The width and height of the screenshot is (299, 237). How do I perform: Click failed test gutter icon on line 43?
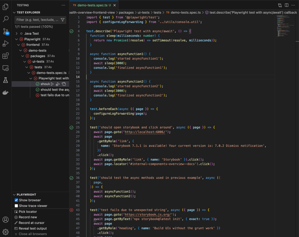coord(71,210)
